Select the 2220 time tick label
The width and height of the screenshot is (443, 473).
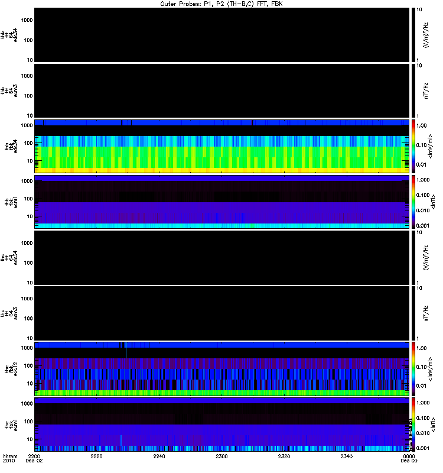point(97,456)
